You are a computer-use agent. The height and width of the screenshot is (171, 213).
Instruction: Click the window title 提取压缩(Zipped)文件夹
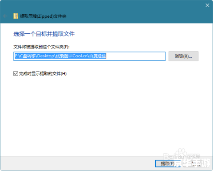point(43,16)
